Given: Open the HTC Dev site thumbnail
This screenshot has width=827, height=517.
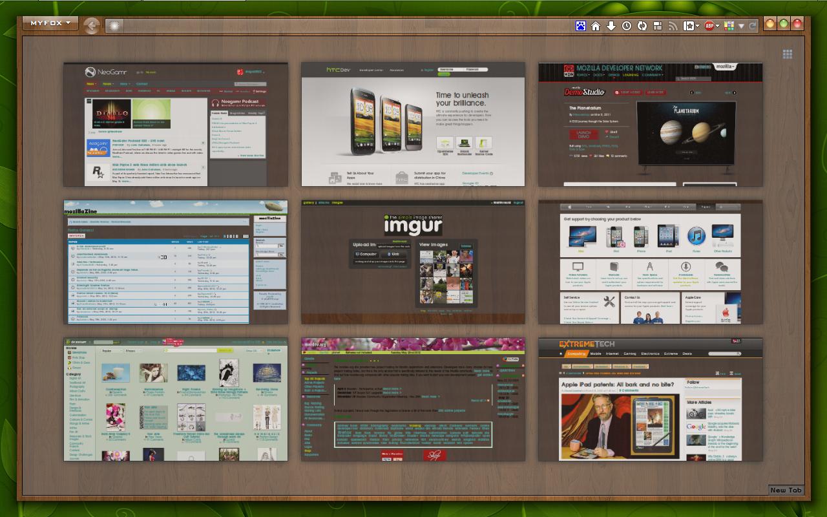Looking at the screenshot, I should (x=413, y=124).
